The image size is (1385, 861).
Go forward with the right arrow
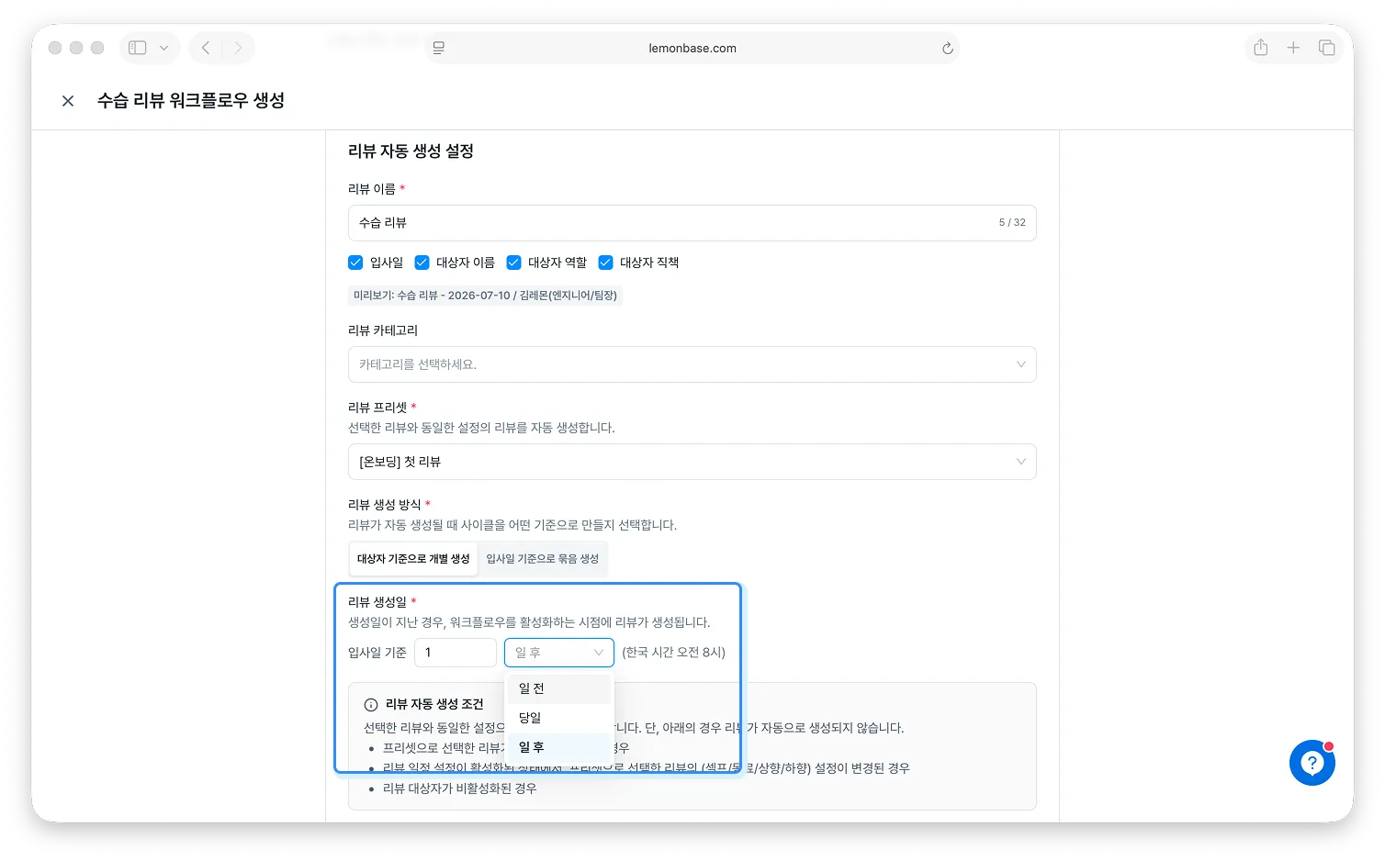tap(239, 48)
